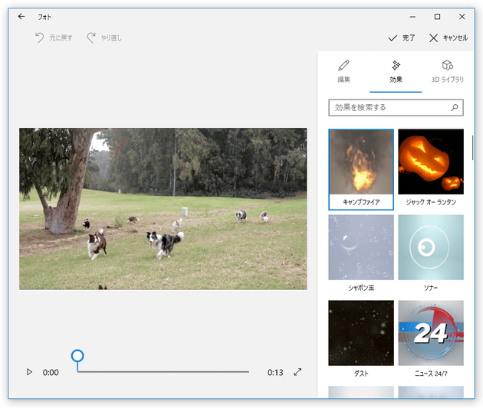Play the video preview
483x408 pixels.
(x=29, y=372)
